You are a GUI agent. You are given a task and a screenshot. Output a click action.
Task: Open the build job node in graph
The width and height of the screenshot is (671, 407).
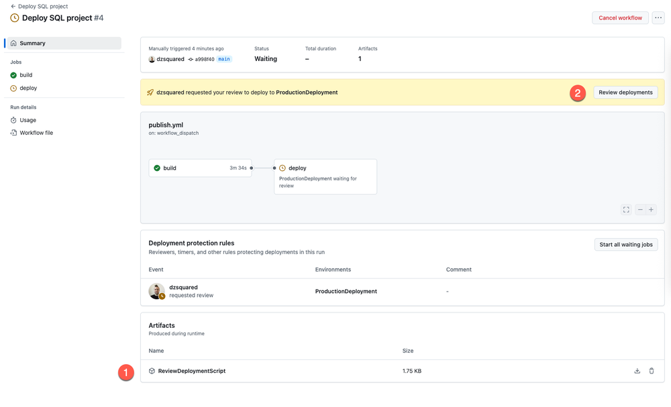click(x=200, y=168)
